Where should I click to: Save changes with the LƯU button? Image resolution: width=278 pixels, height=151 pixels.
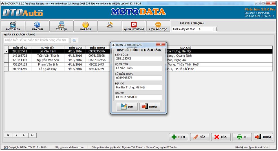coord(127,107)
